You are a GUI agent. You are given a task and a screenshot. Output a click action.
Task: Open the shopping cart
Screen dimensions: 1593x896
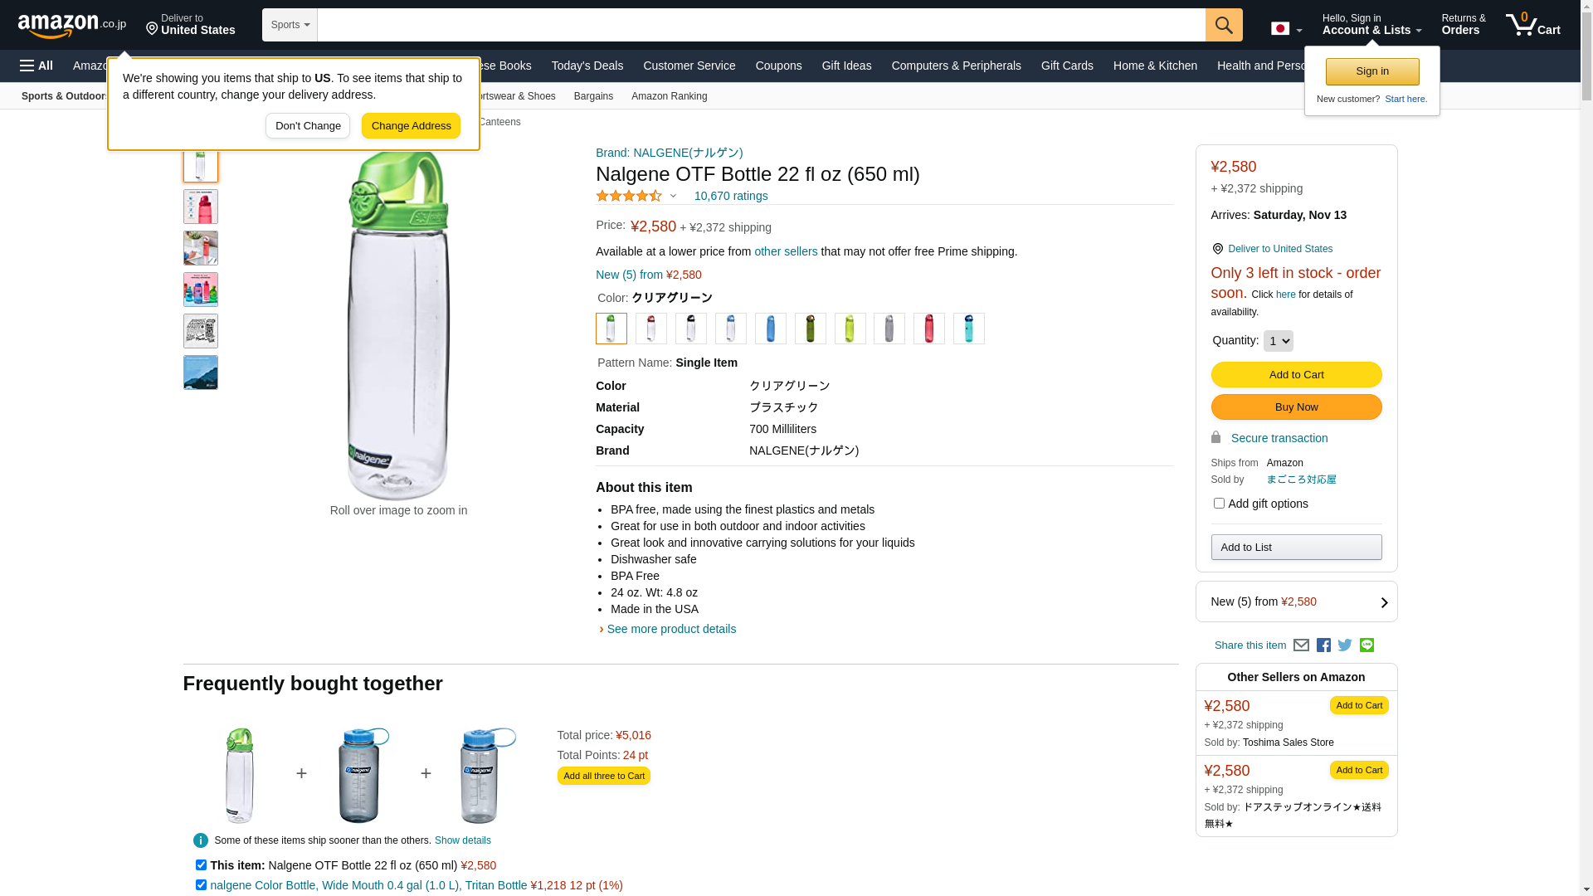tap(1532, 25)
